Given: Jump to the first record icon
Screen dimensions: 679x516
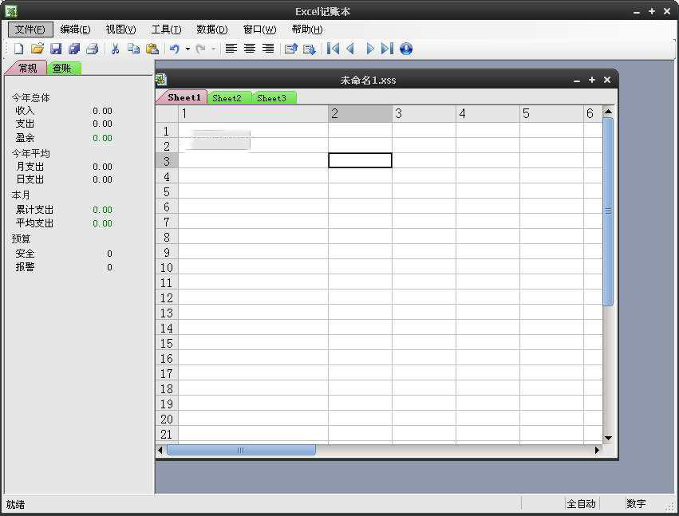Looking at the screenshot, I should point(333,49).
